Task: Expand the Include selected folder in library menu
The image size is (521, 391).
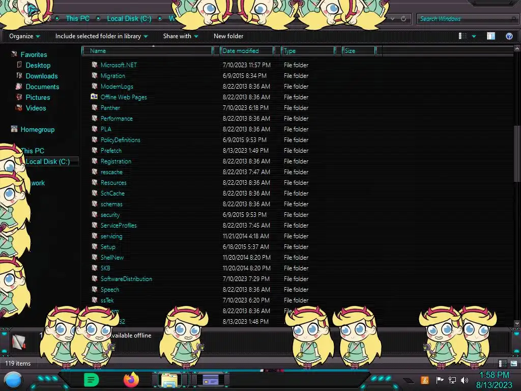Action: [x=101, y=36]
